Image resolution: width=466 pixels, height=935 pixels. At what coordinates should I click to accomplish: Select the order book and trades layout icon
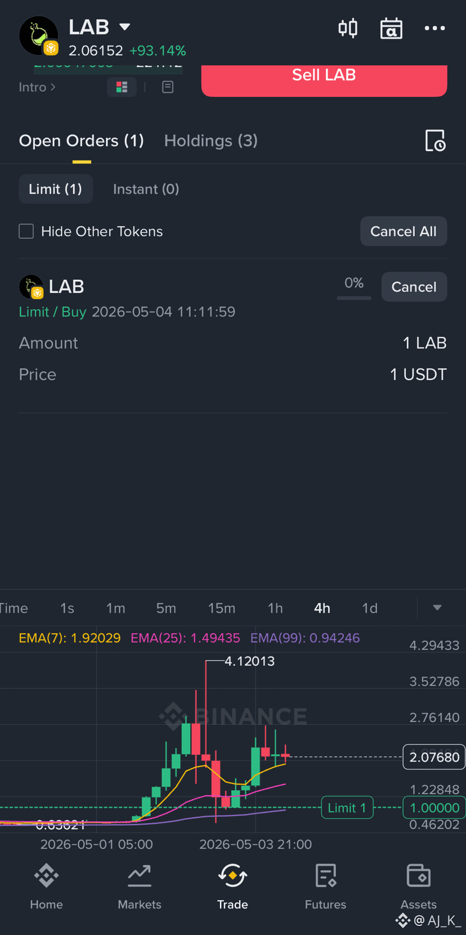point(122,87)
